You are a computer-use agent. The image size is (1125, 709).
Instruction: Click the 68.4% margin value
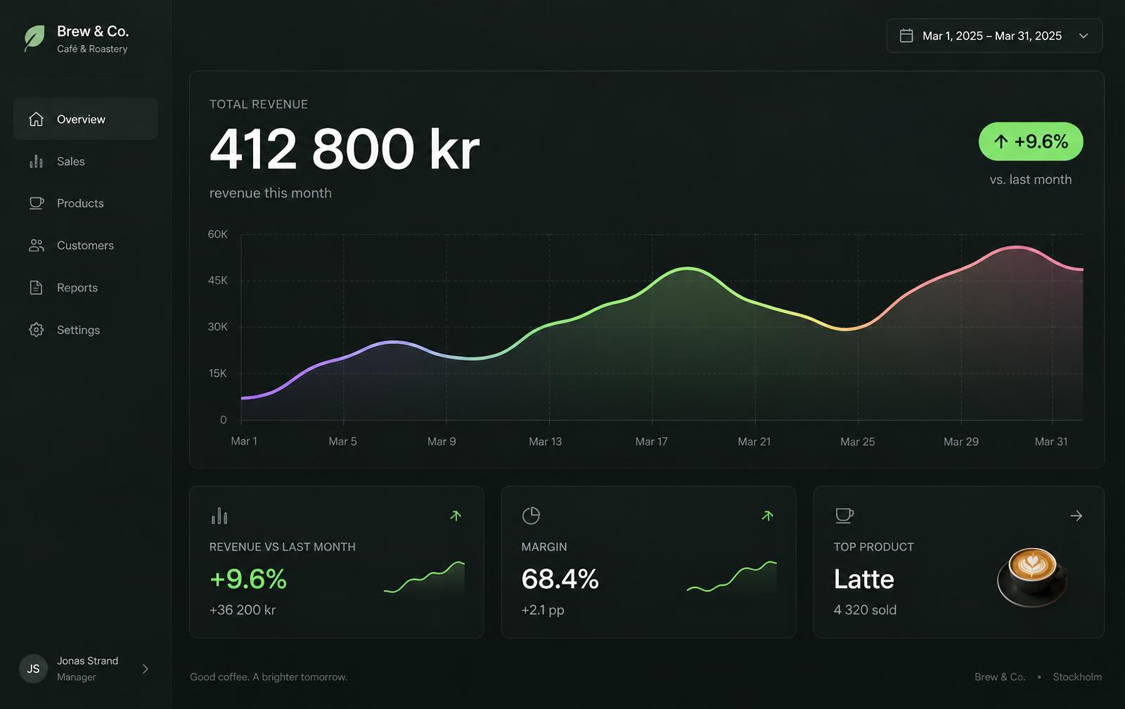pyautogui.click(x=560, y=579)
